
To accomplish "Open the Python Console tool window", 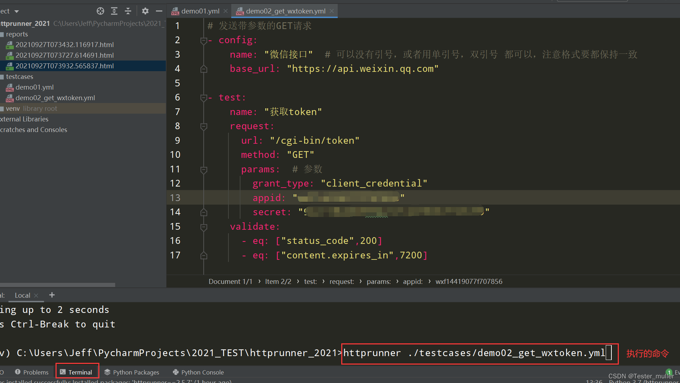I will tap(198, 372).
